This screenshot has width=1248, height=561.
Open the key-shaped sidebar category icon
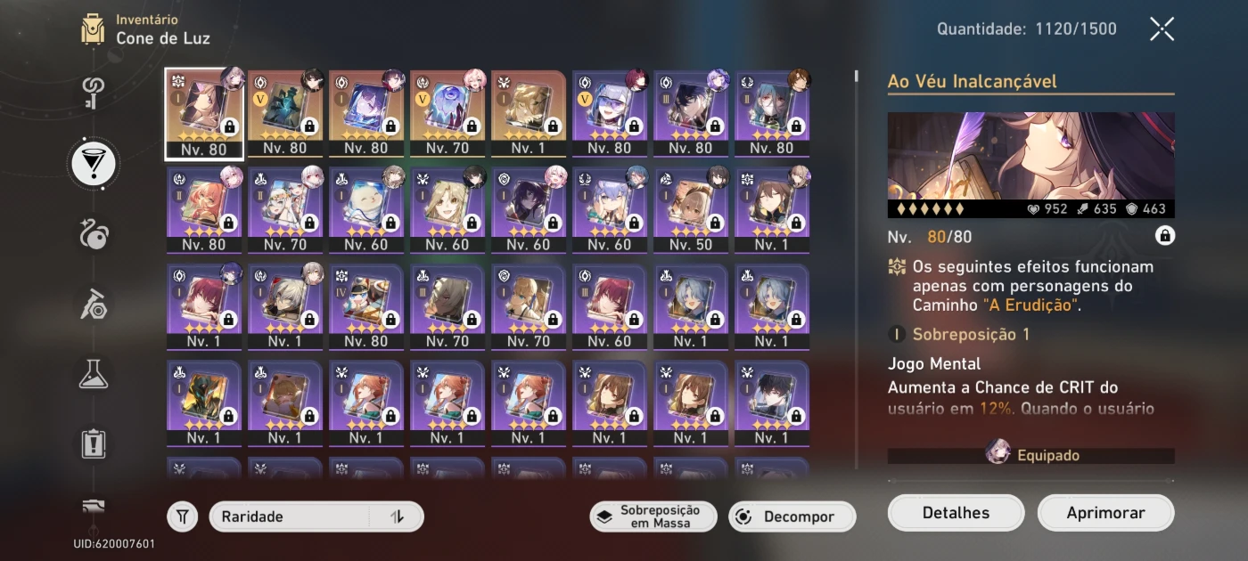[94, 89]
